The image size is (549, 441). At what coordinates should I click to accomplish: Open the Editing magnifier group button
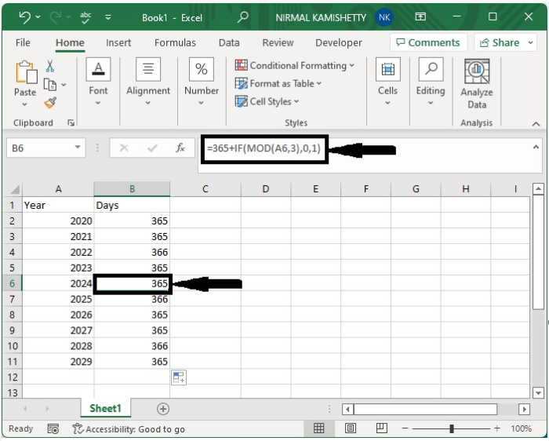click(431, 82)
